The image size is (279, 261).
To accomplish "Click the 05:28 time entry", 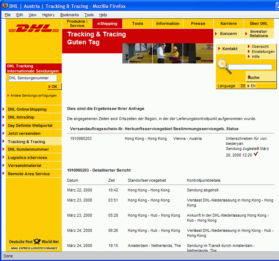I will pyautogui.click(x=113, y=215).
